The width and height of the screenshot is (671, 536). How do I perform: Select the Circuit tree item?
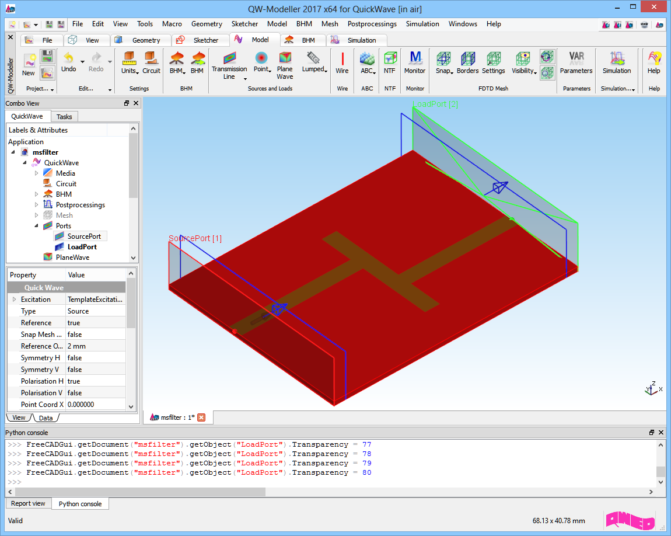point(60,184)
